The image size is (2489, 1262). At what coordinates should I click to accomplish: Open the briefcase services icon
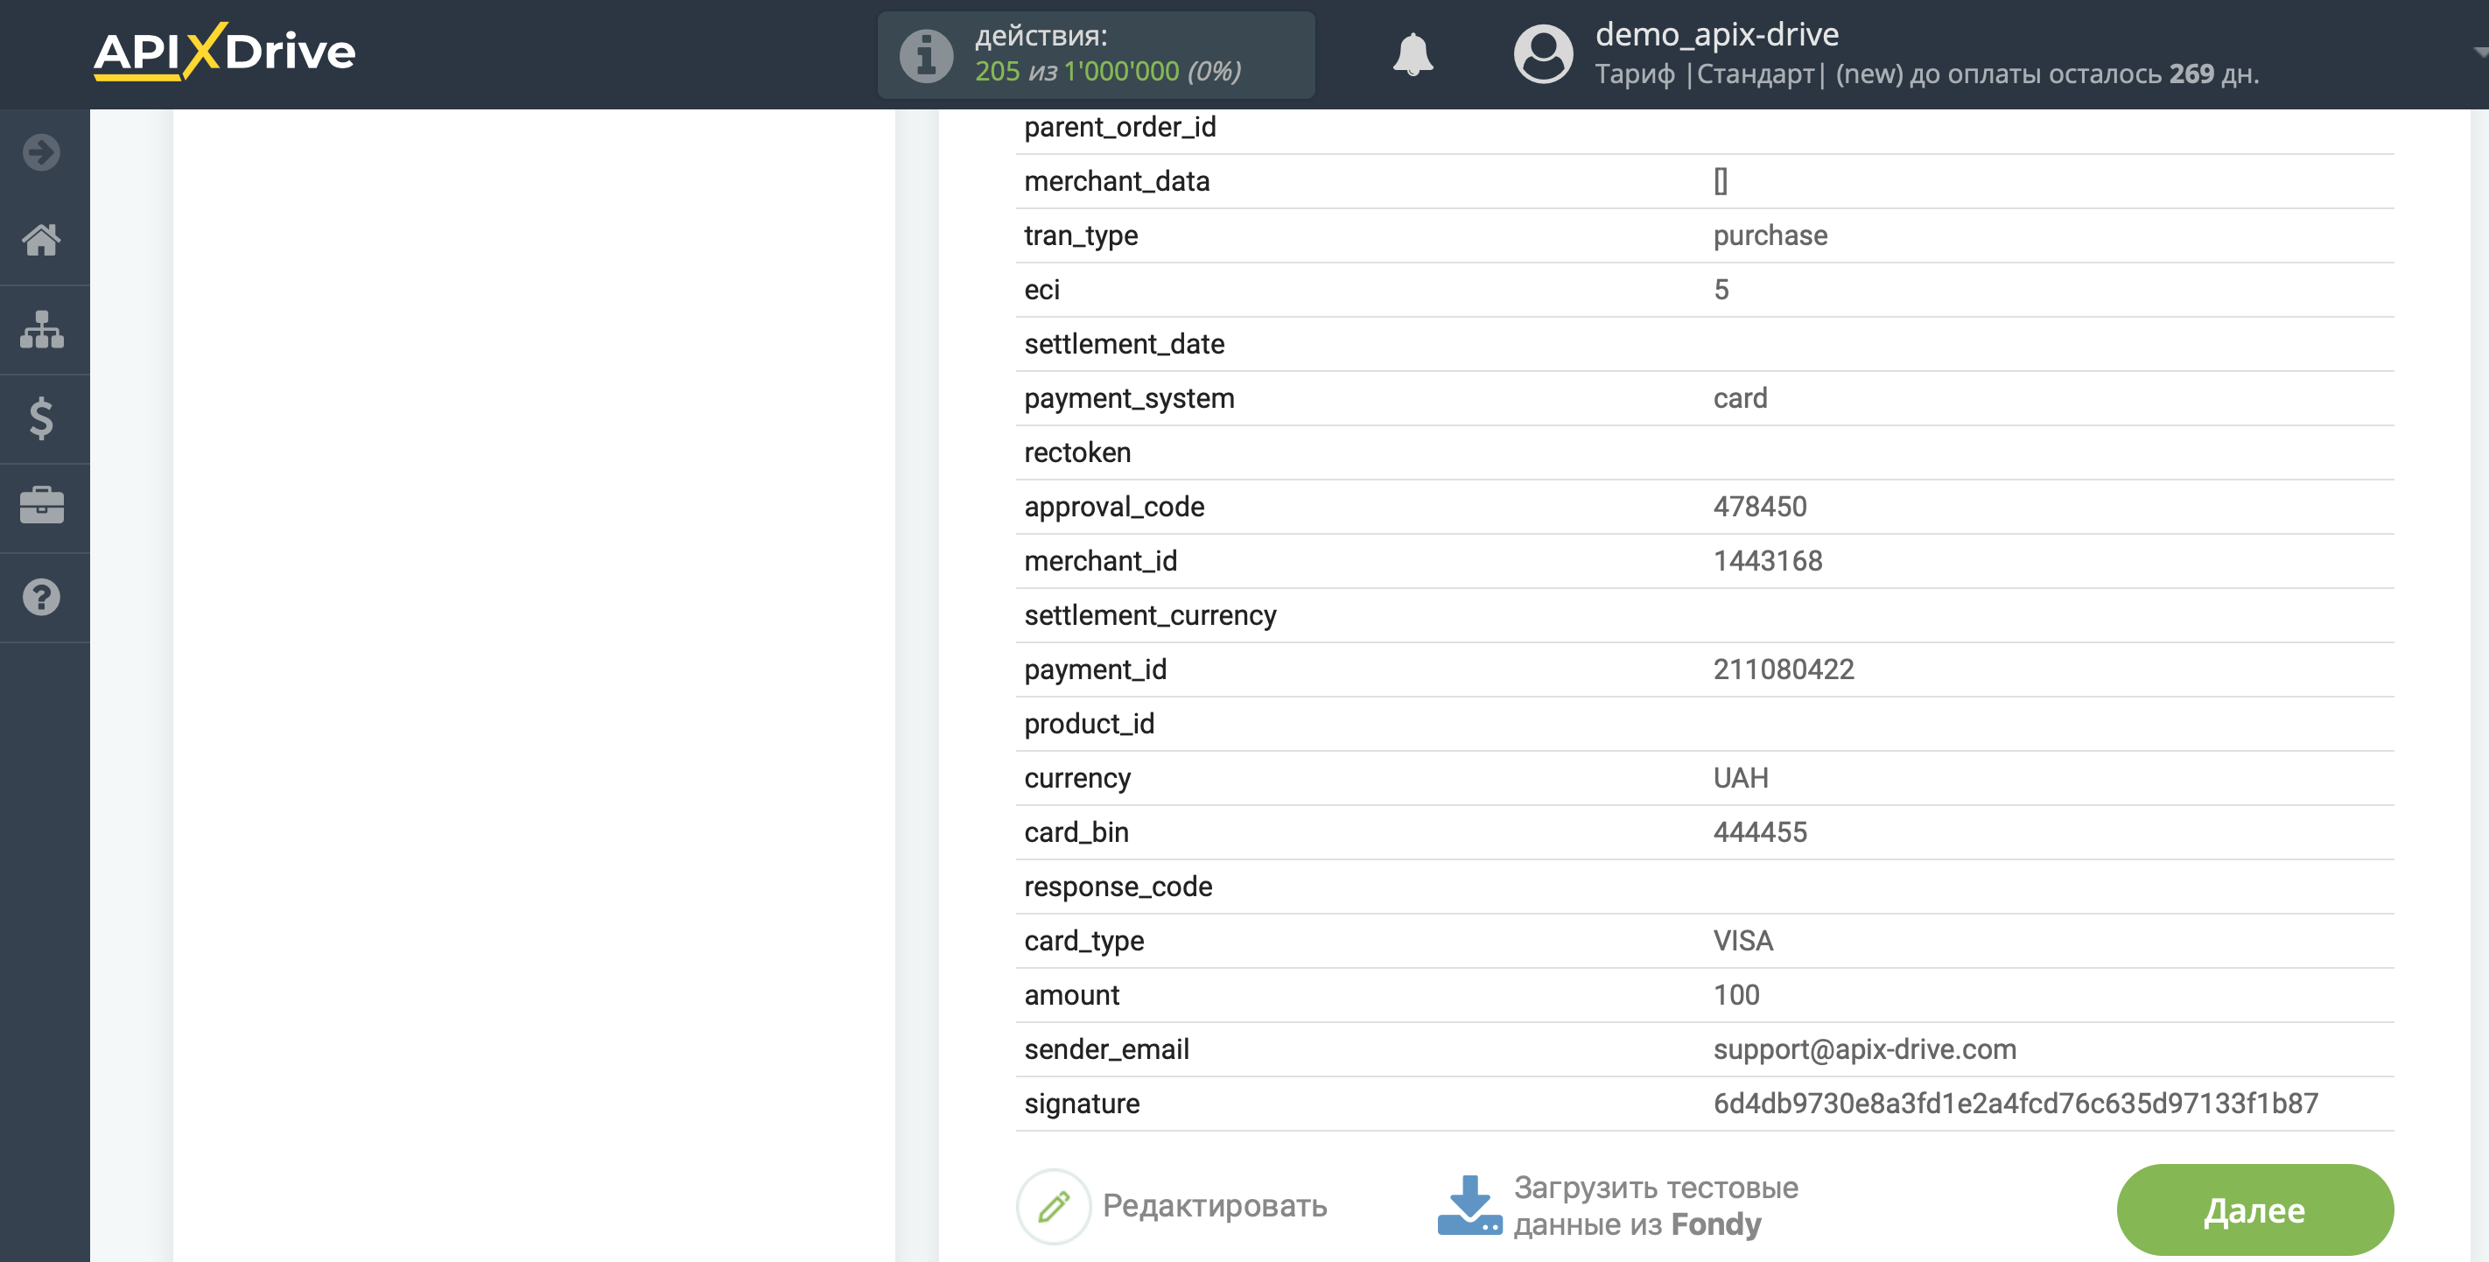(x=41, y=505)
